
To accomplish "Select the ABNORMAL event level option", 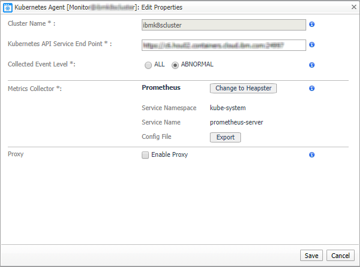I will pyautogui.click(x=175, y=65).
